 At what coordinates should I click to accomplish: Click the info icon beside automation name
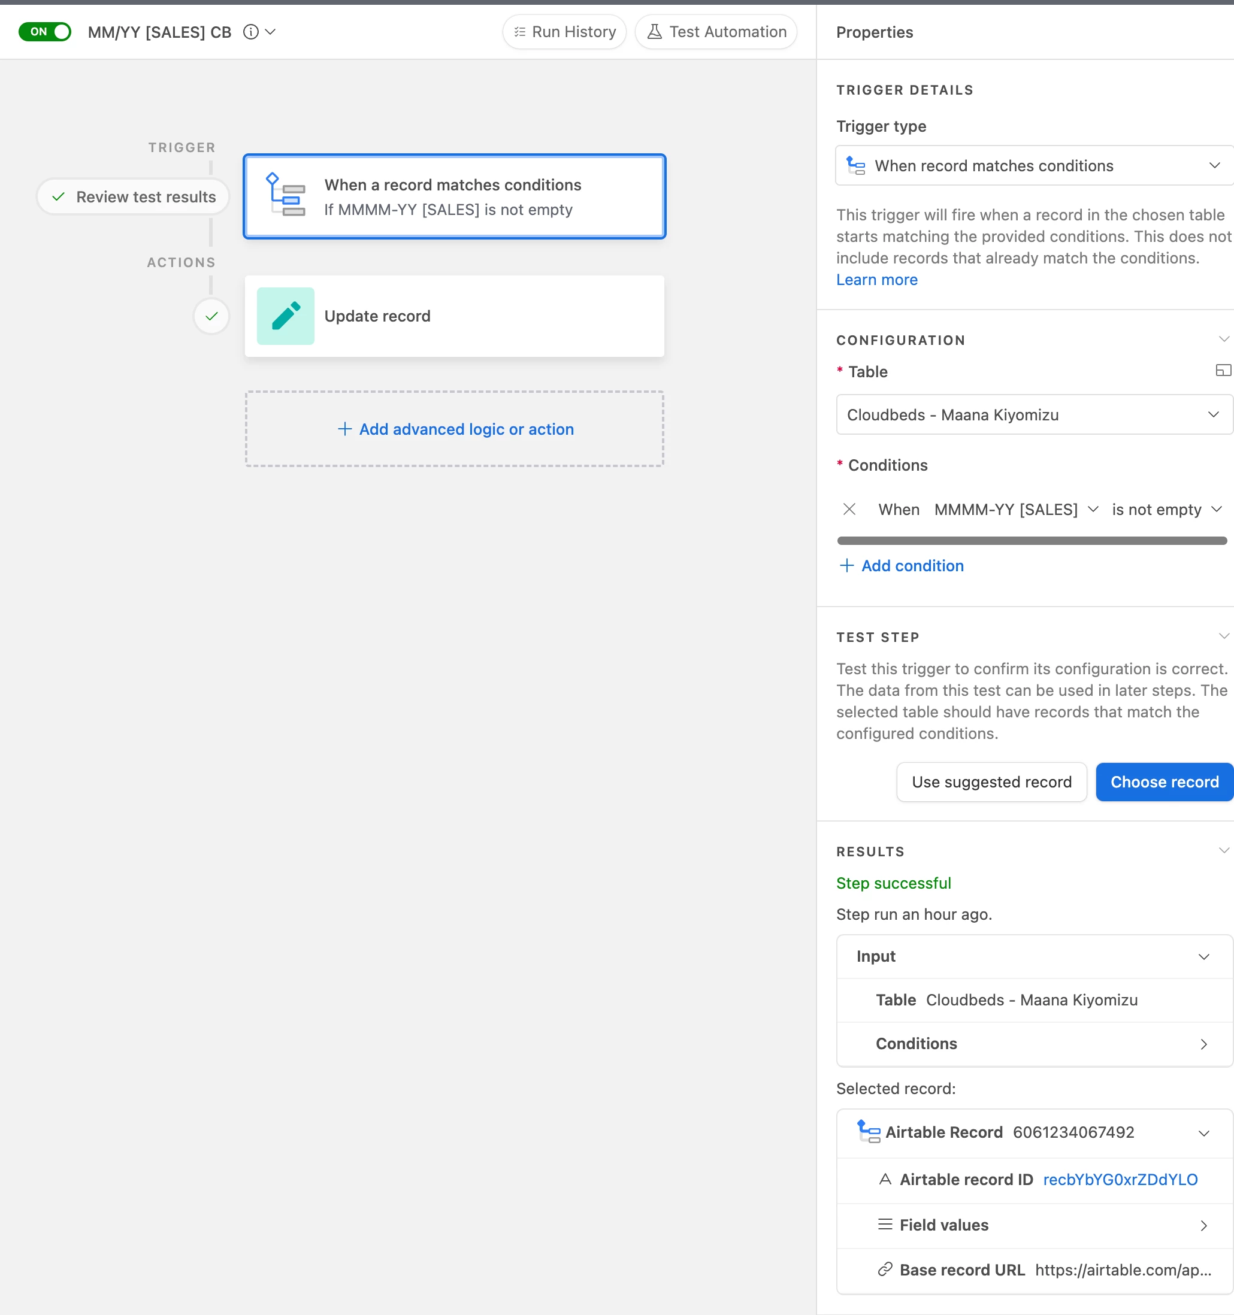(x=250, y=32)
